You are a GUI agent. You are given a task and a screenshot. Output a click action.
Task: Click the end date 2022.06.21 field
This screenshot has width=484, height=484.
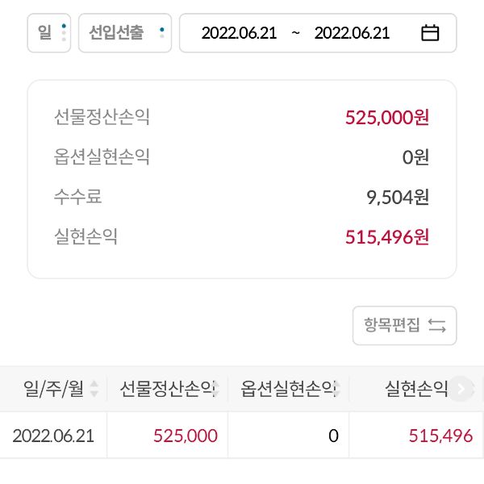pos(352,33)
